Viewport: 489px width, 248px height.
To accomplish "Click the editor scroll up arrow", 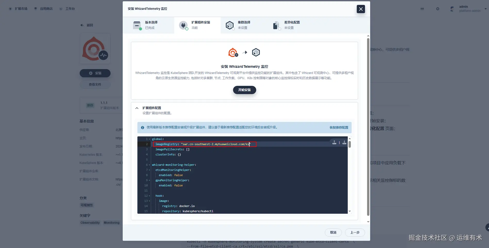I will click(x=350, y=138).
